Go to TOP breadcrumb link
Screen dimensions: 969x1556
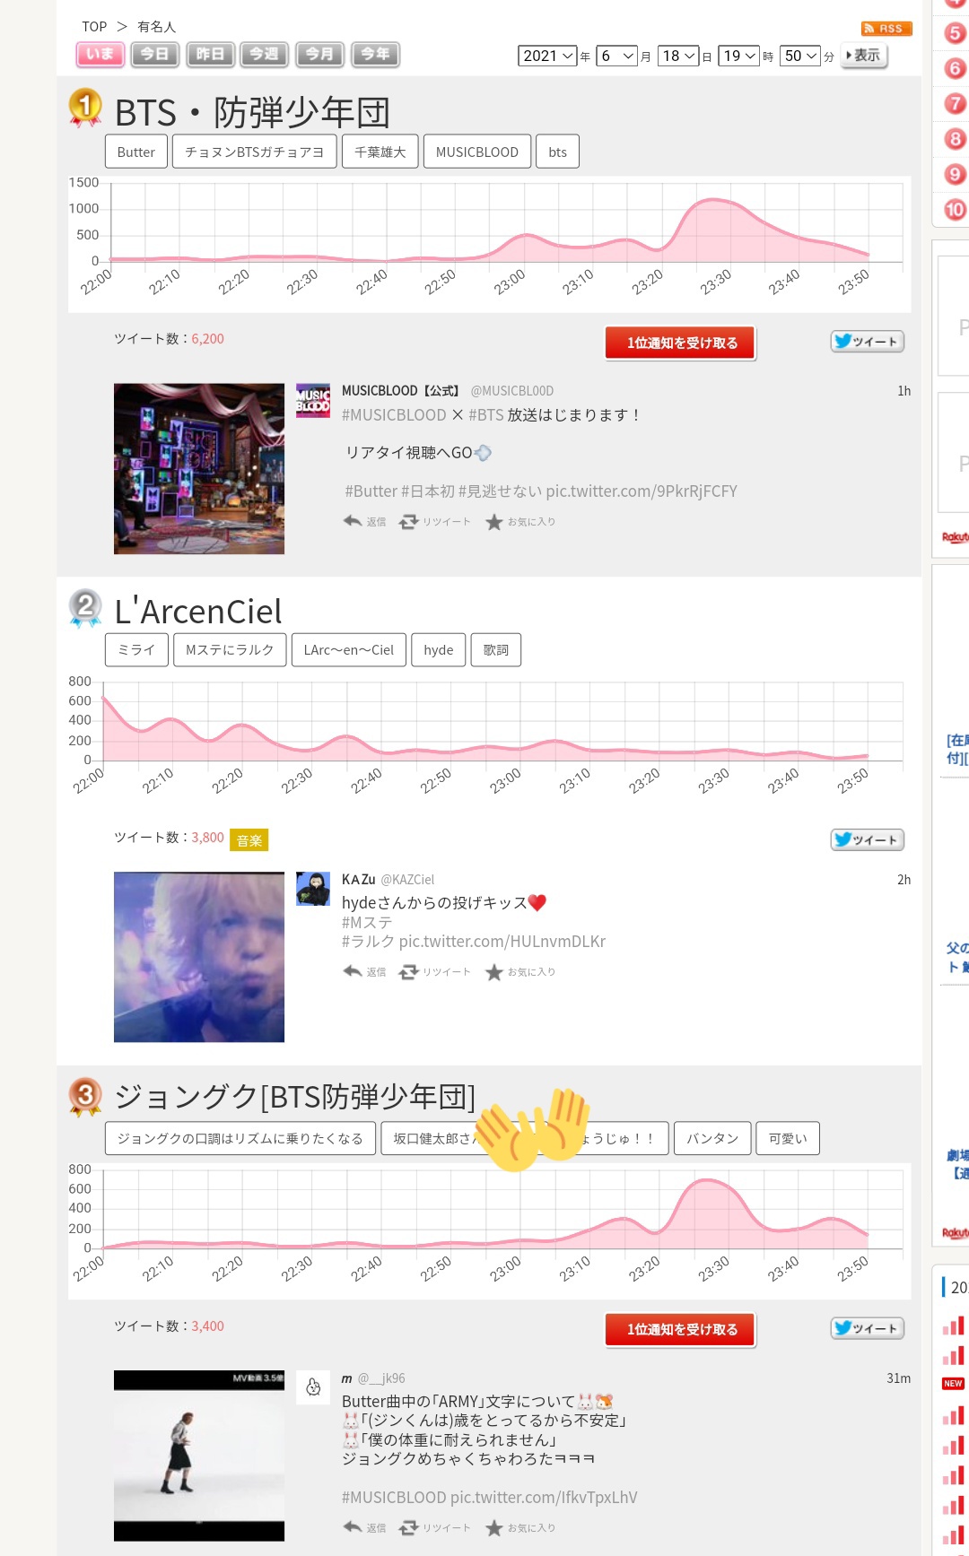94,27
